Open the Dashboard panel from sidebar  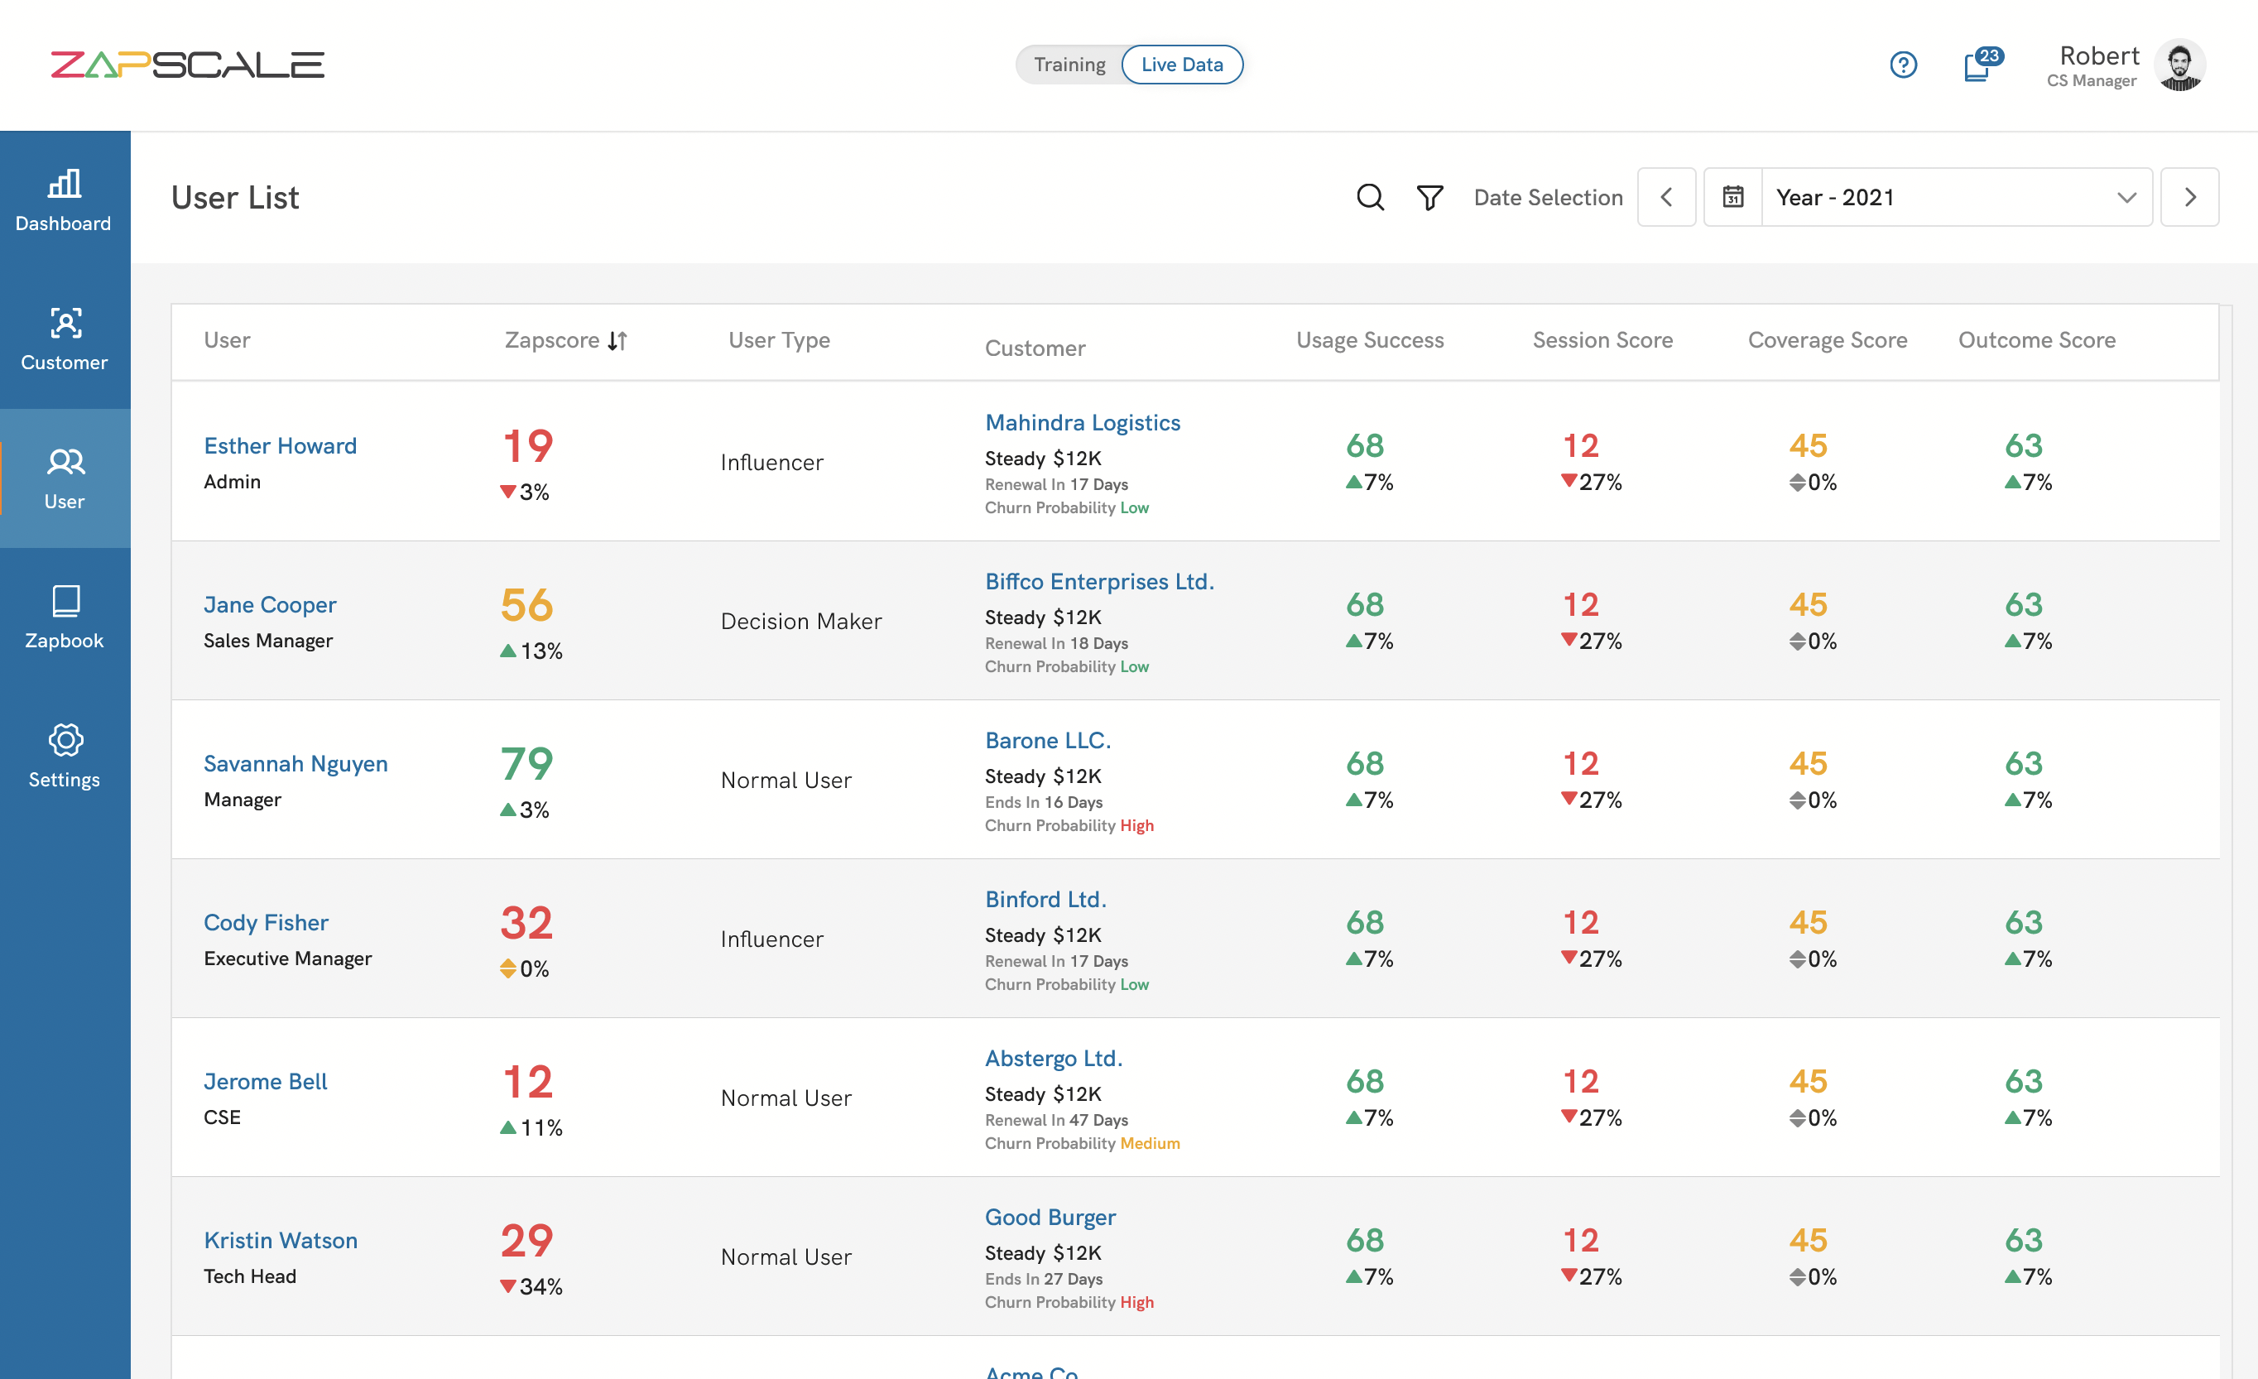[x=65, y=199]
